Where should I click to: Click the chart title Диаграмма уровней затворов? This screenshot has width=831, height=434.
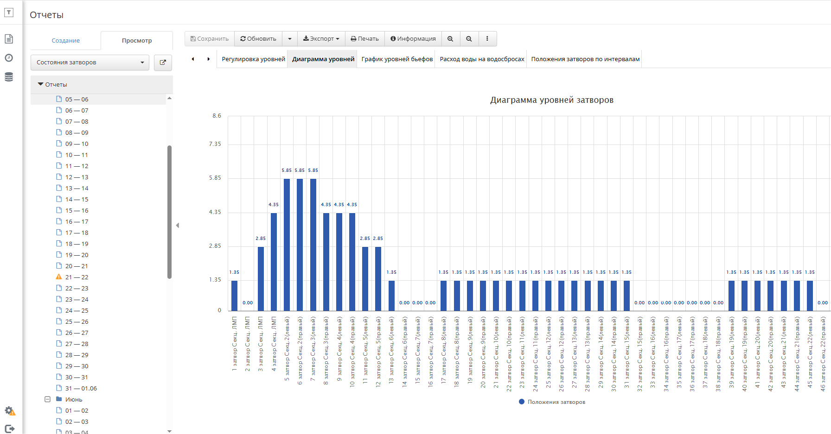click(x=552, y=100)
